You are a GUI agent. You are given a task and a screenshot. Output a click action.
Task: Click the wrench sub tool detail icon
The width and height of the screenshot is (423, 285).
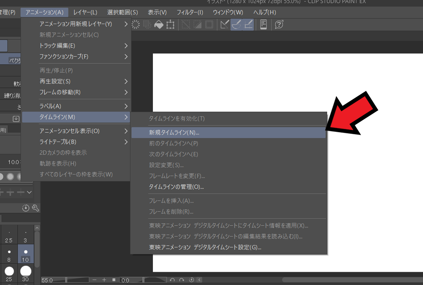point(35,207)
